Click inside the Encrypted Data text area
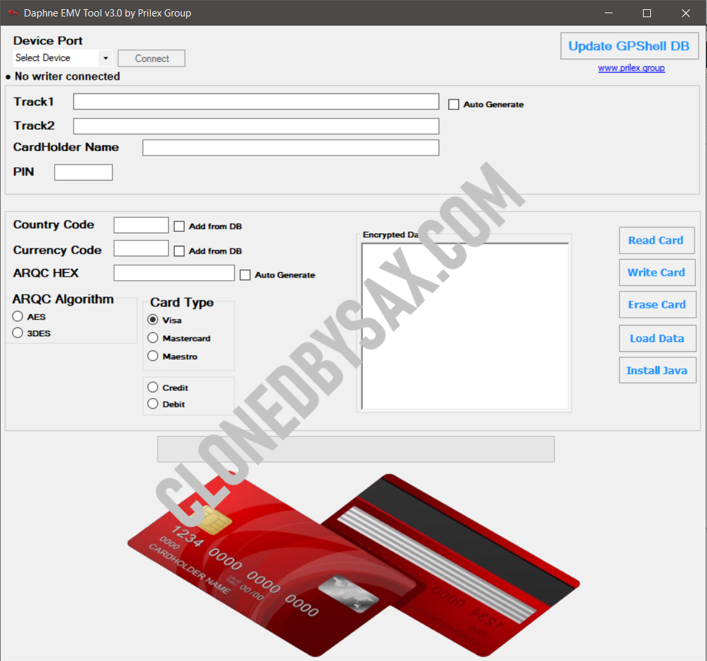This screenshot has height=661, width=707. (x=465, y=326)
